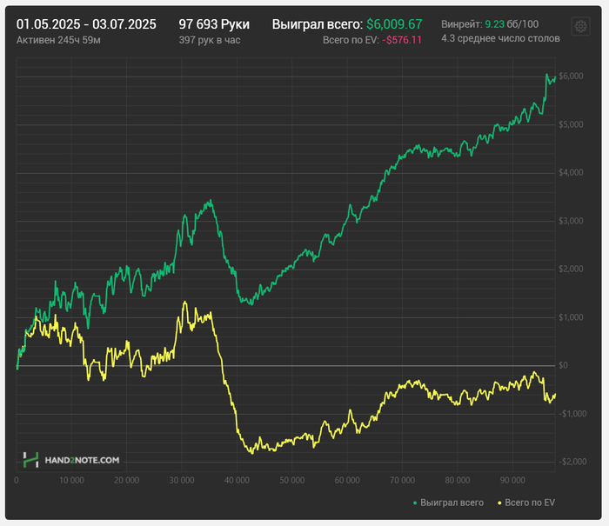Click the date range 01.05.2025 - 03.07.2025
This screenshot has width=609, height=526.
[86, 24]
